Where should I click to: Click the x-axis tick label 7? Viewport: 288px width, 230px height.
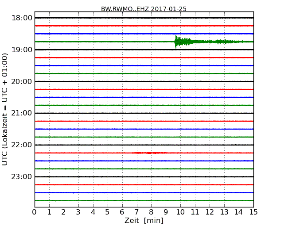click(x=136, y=212)
